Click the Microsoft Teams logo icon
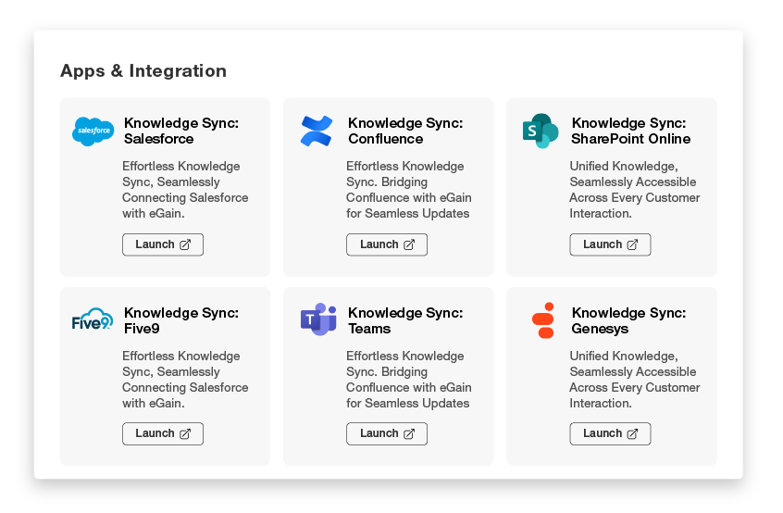The width and height of the screenshot is (783, 513). point(317,319)
